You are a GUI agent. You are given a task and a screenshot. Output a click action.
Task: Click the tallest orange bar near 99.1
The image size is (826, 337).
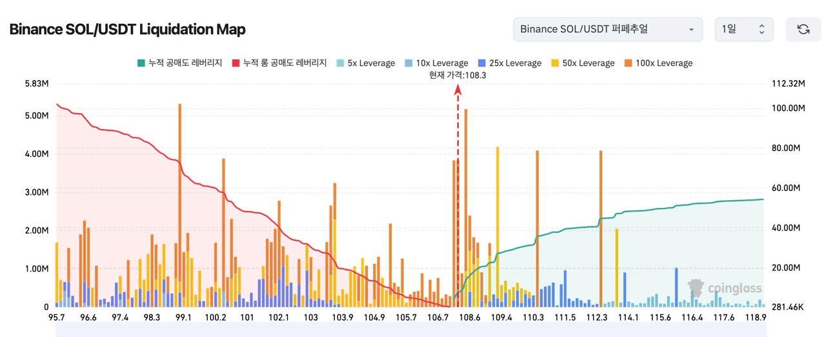click(x=179, y=194)
